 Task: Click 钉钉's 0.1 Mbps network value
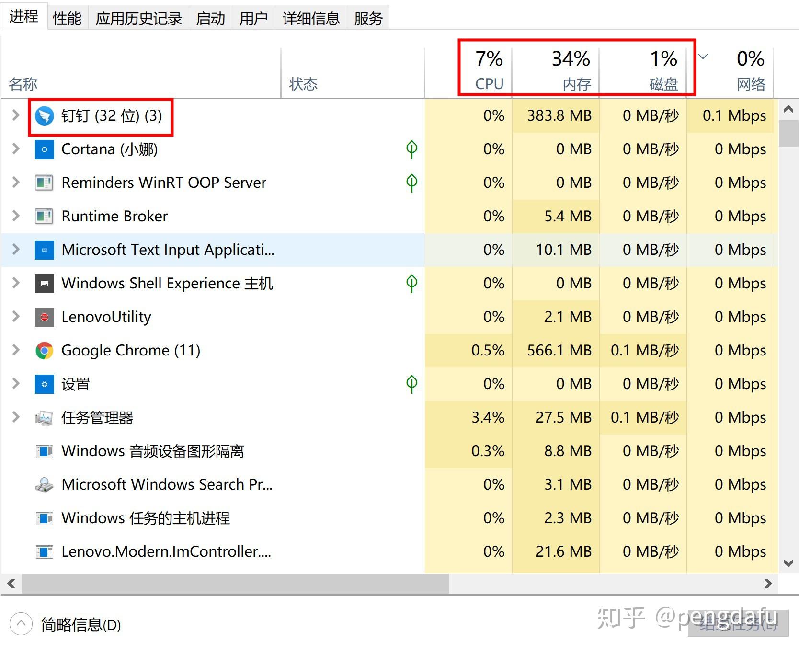pos(734,116)
